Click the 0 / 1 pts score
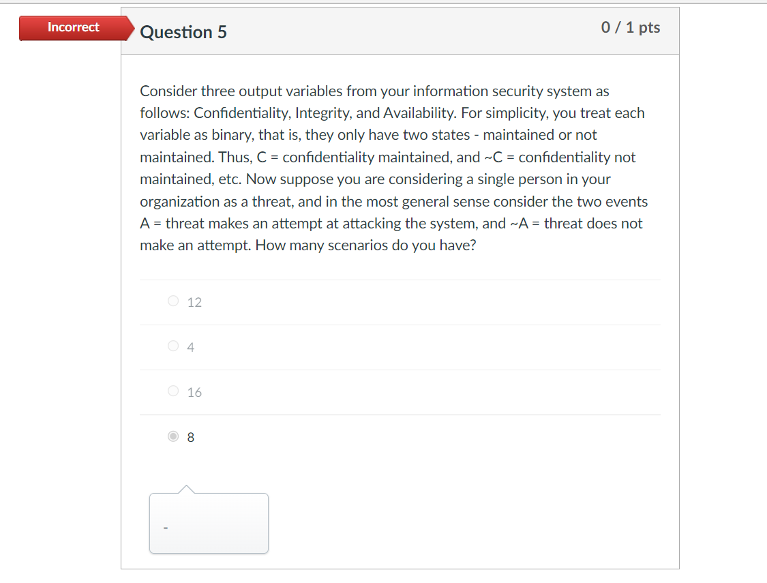 point(630,27)
